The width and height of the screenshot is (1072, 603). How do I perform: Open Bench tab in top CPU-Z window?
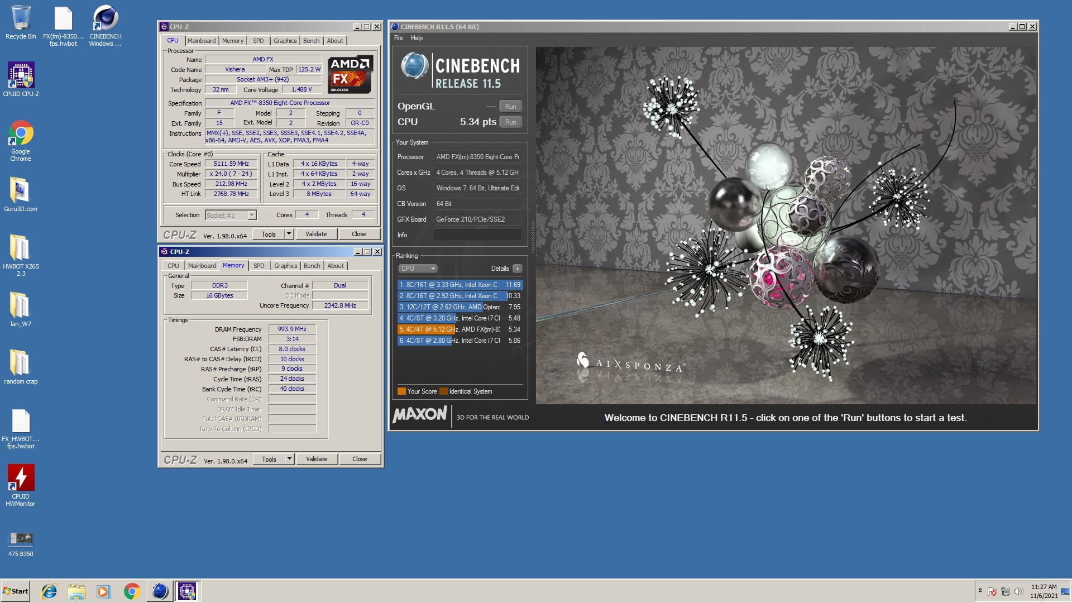[x=311, y=41]
